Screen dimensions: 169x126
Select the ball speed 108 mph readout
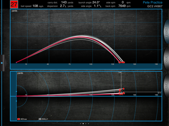click(36, 6)
